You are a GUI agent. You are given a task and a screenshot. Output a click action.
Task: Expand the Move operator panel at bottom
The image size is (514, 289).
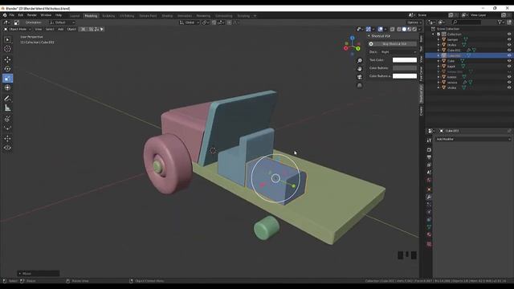39,273
